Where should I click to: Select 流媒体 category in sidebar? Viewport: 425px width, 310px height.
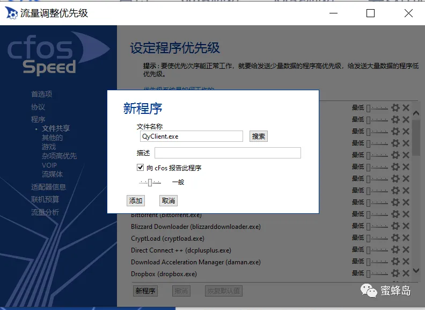pos(52,174)
